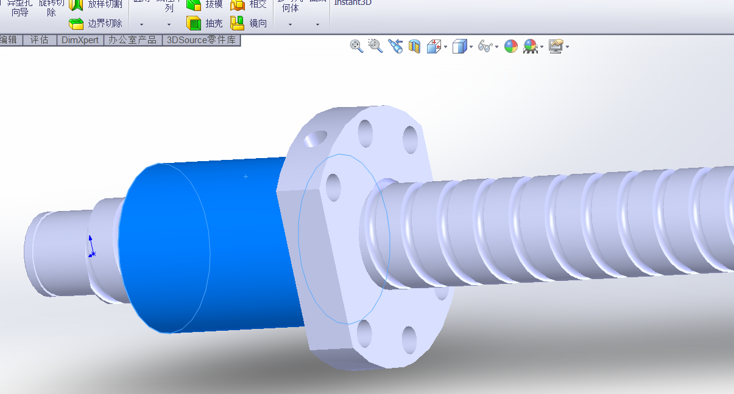Expand the dropdown arrow under 列 pattern
The image size is (734, 394).
click(x=169, y=24)
